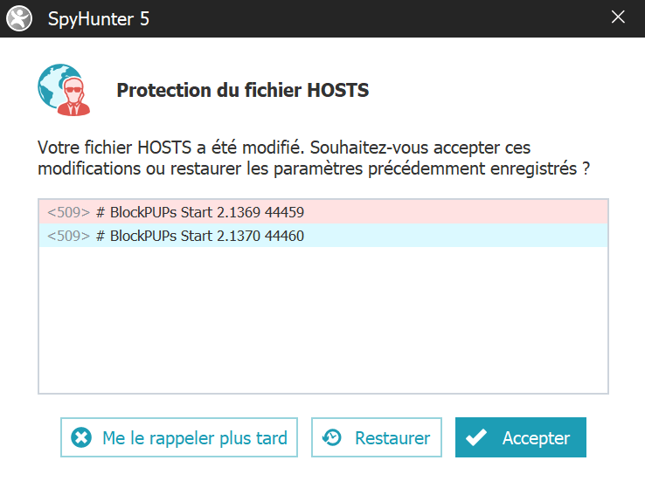The width and height of the screenshot is (645, 481).
Task: Click the SpyHunter logo in title bar
Action: pos(17,18)
